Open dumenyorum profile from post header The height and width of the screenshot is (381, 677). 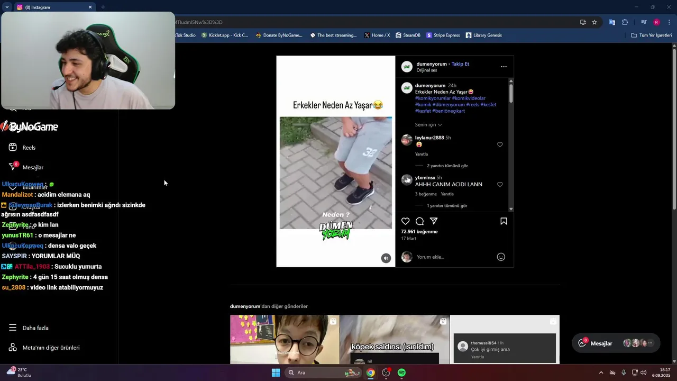432,64
